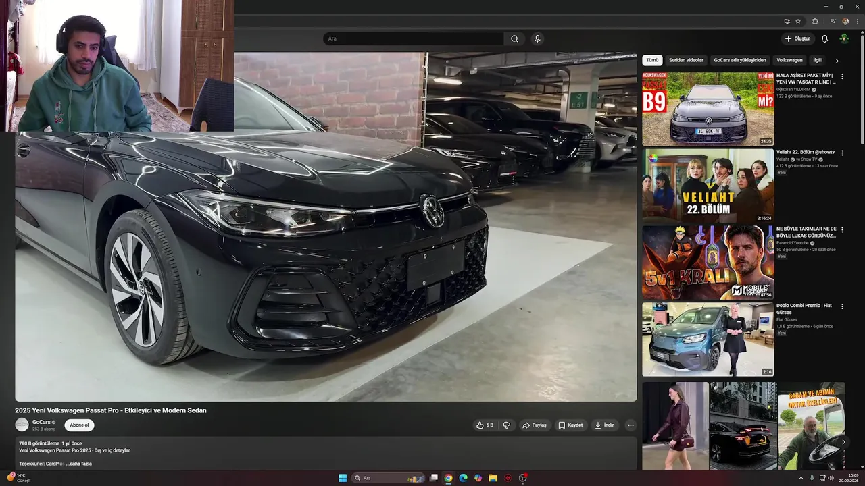
Task: Click the YouTube search magnifier button
Action: [514, 38]
